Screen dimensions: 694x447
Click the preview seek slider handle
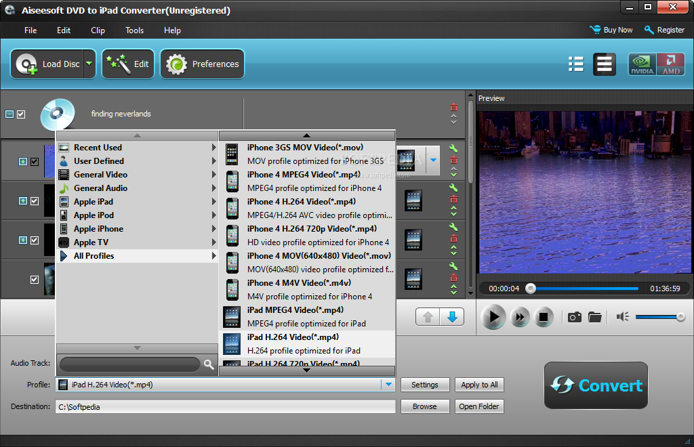pyautogui.click(x=531, y=289)
